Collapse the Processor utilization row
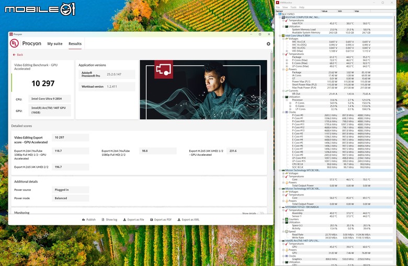The image size is (408, 266). (x=287, y=100)
